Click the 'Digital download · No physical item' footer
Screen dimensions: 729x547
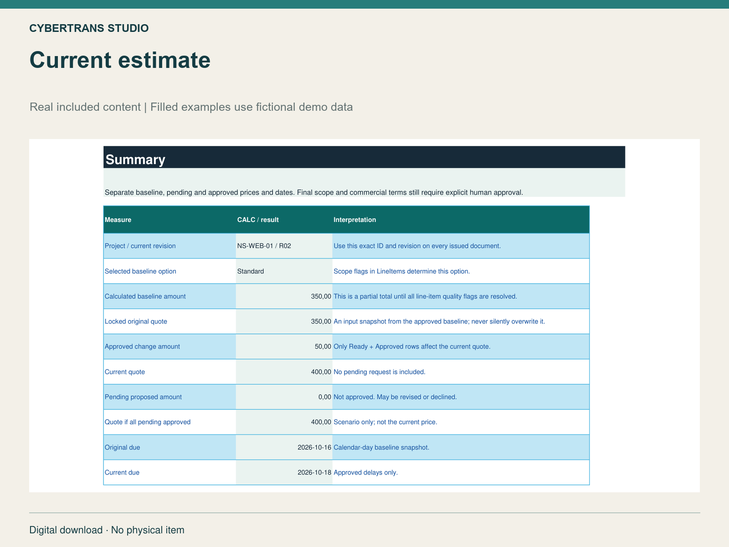coord(107,530)
